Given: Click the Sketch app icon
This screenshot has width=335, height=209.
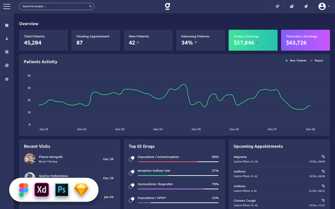Looking at the screenshot, I should point(82,190).
